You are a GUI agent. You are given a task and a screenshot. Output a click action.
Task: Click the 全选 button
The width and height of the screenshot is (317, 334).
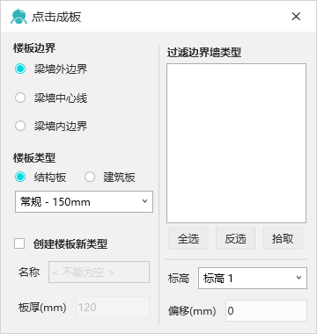point(188,238)
